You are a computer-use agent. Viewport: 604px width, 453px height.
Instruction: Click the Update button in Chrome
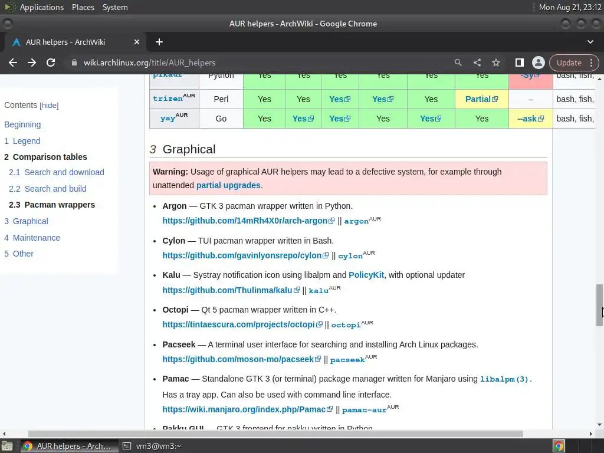[569, 63]
